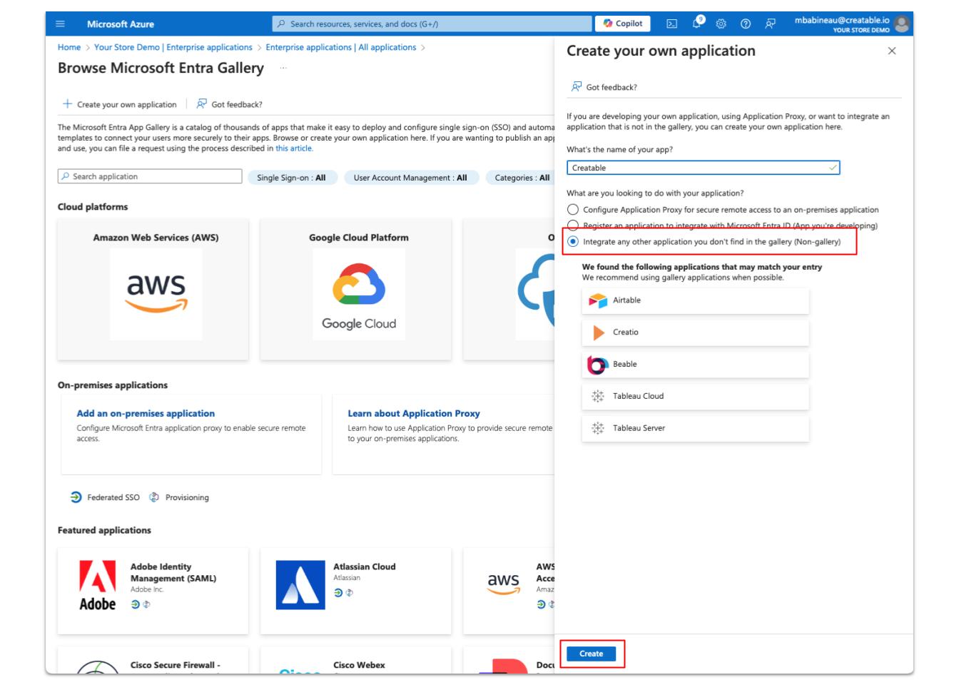Click the Beable logo icon
This screenshot has width=959, height=685.
(x=597, y=364)
